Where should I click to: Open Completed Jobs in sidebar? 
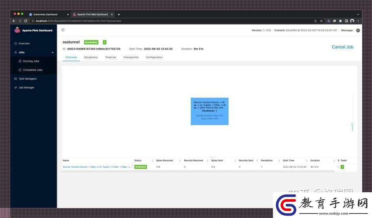click(33, 70)
